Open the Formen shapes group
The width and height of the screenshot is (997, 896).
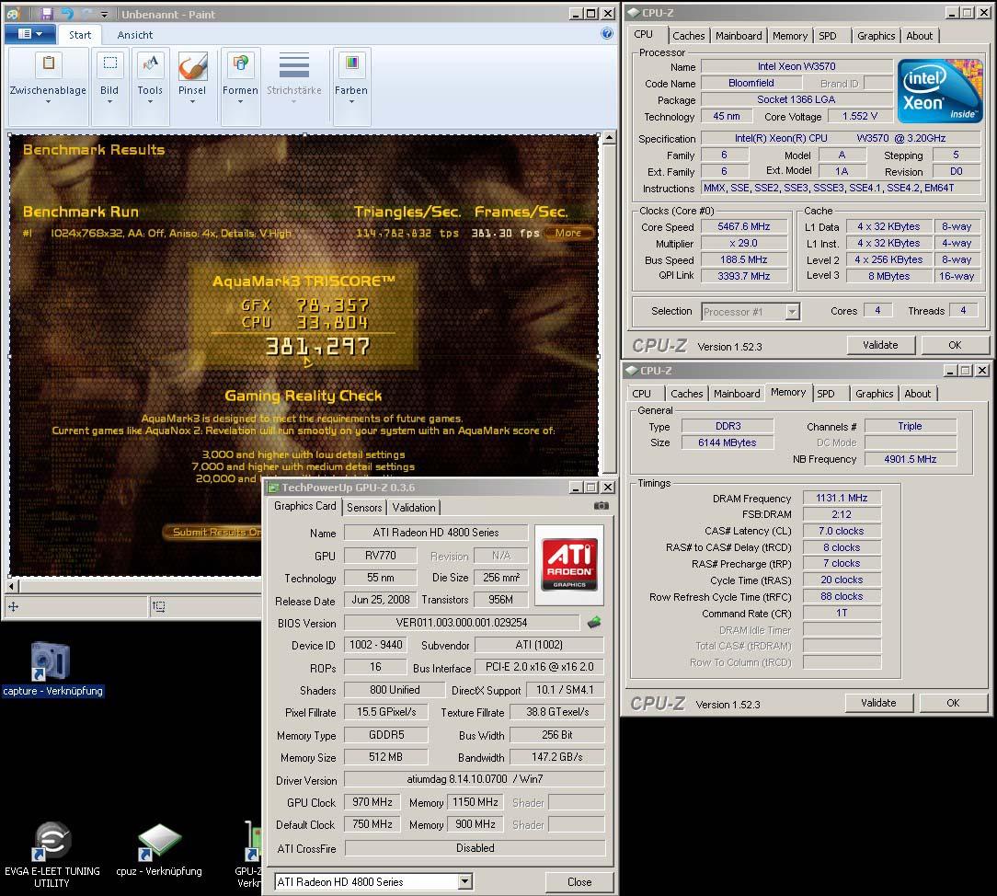tap(240, 86)
